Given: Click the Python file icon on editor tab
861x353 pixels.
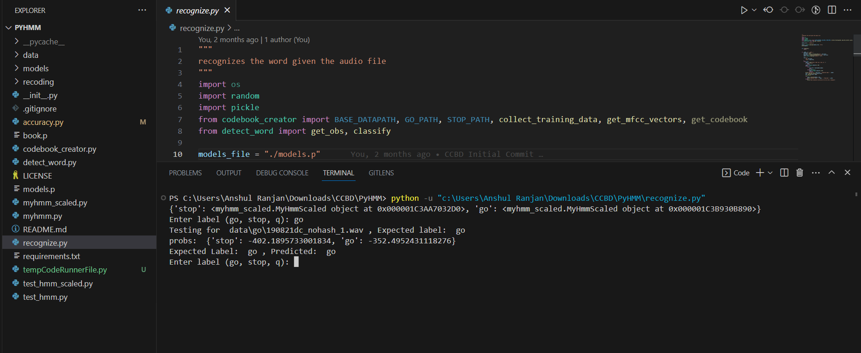Looking at the screenshot, I should (x=169, y=10).
